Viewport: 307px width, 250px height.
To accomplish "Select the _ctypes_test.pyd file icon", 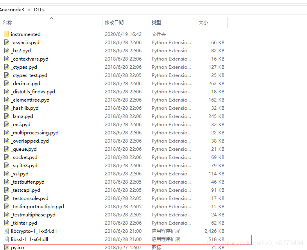I will click(x=7, y=75).
